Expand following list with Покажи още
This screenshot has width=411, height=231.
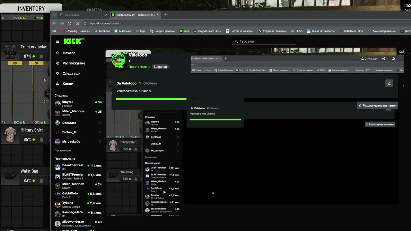[63, 150]
